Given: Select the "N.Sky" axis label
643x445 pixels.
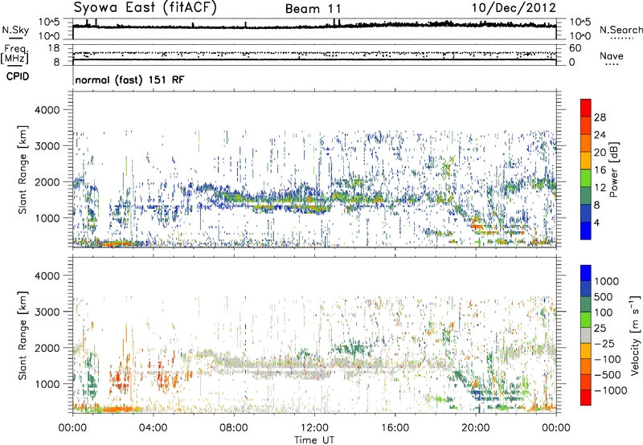Looking at the screenshot, I should coord(15,30).
